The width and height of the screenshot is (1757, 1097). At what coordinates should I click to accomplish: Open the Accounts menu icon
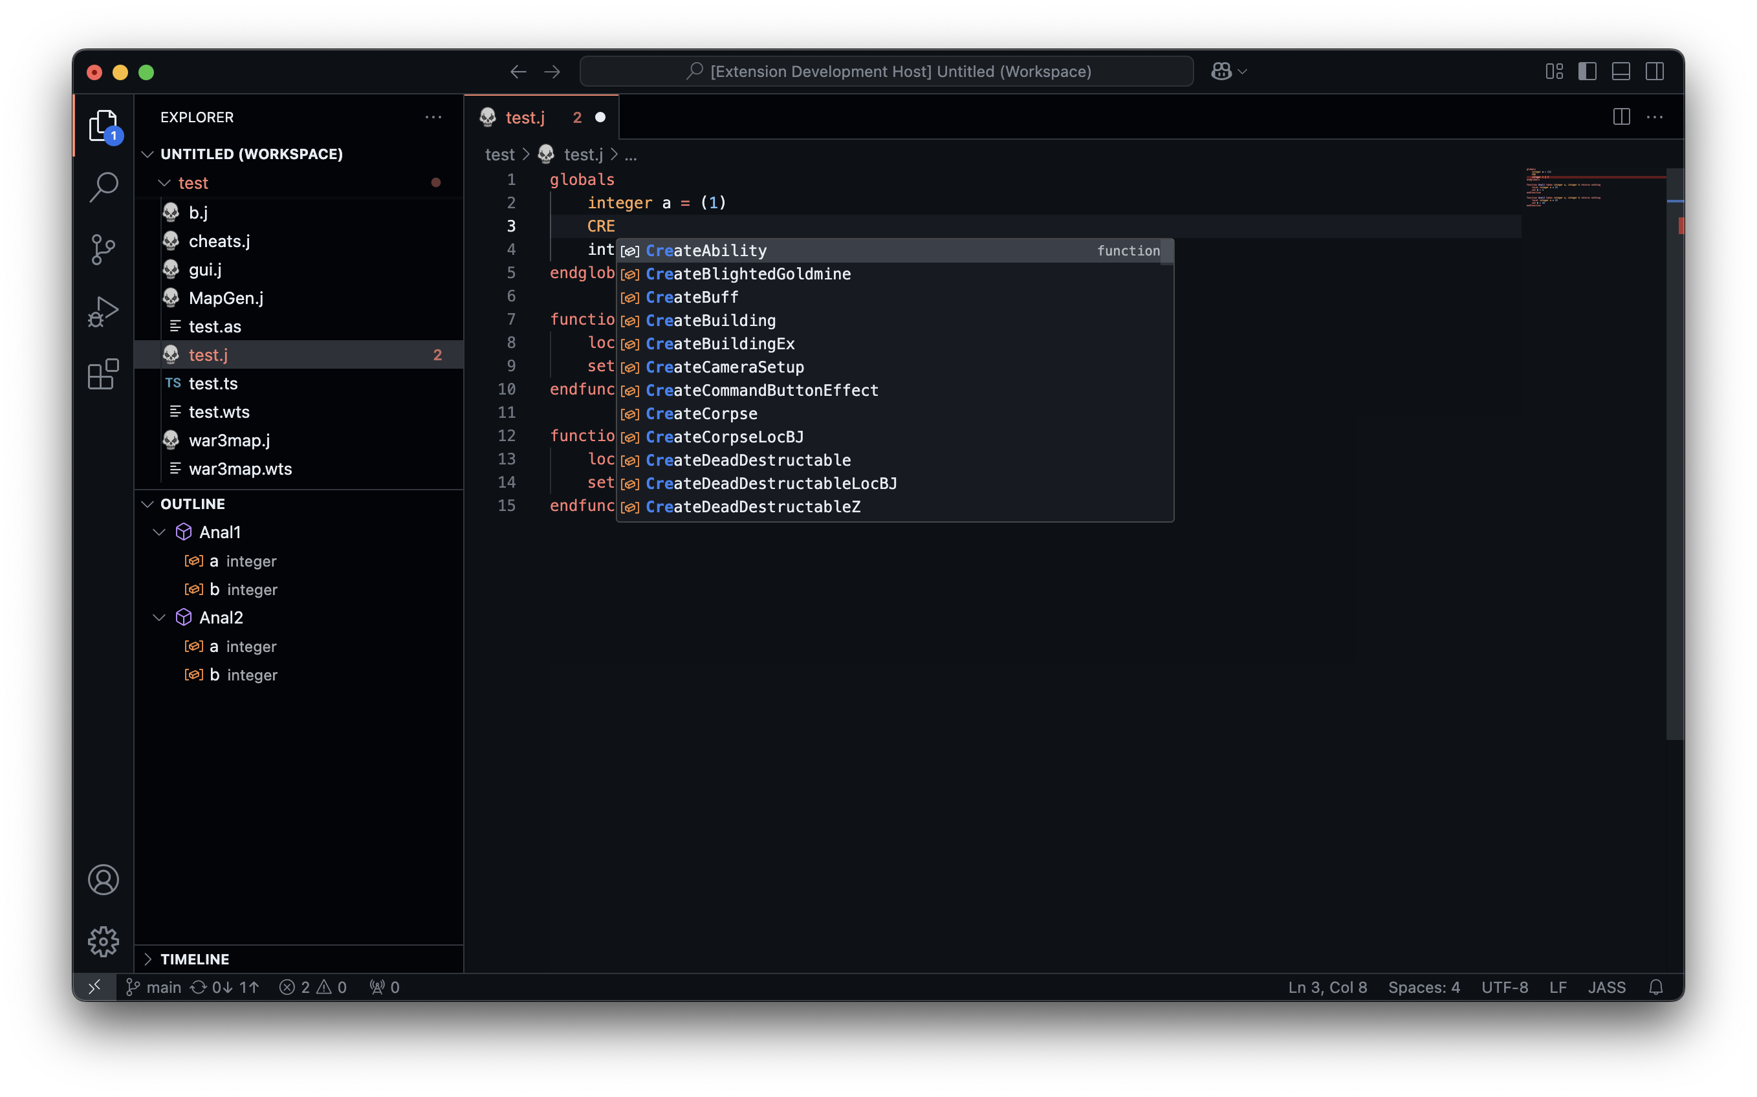pyautogui.click(x=103, y=879)
